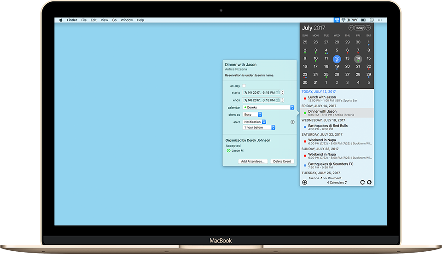
Task: Select July 19 in calendar grid
Action: coord(337,66)
